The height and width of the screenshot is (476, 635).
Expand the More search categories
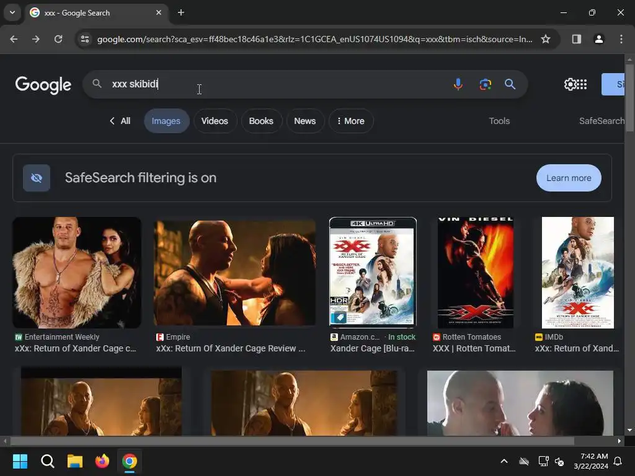[x=351, y=121]
